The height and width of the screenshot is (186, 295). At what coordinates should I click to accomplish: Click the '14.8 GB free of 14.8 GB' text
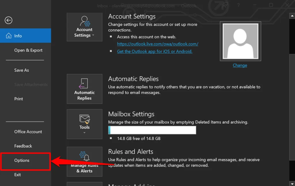[x=139, y=138]
